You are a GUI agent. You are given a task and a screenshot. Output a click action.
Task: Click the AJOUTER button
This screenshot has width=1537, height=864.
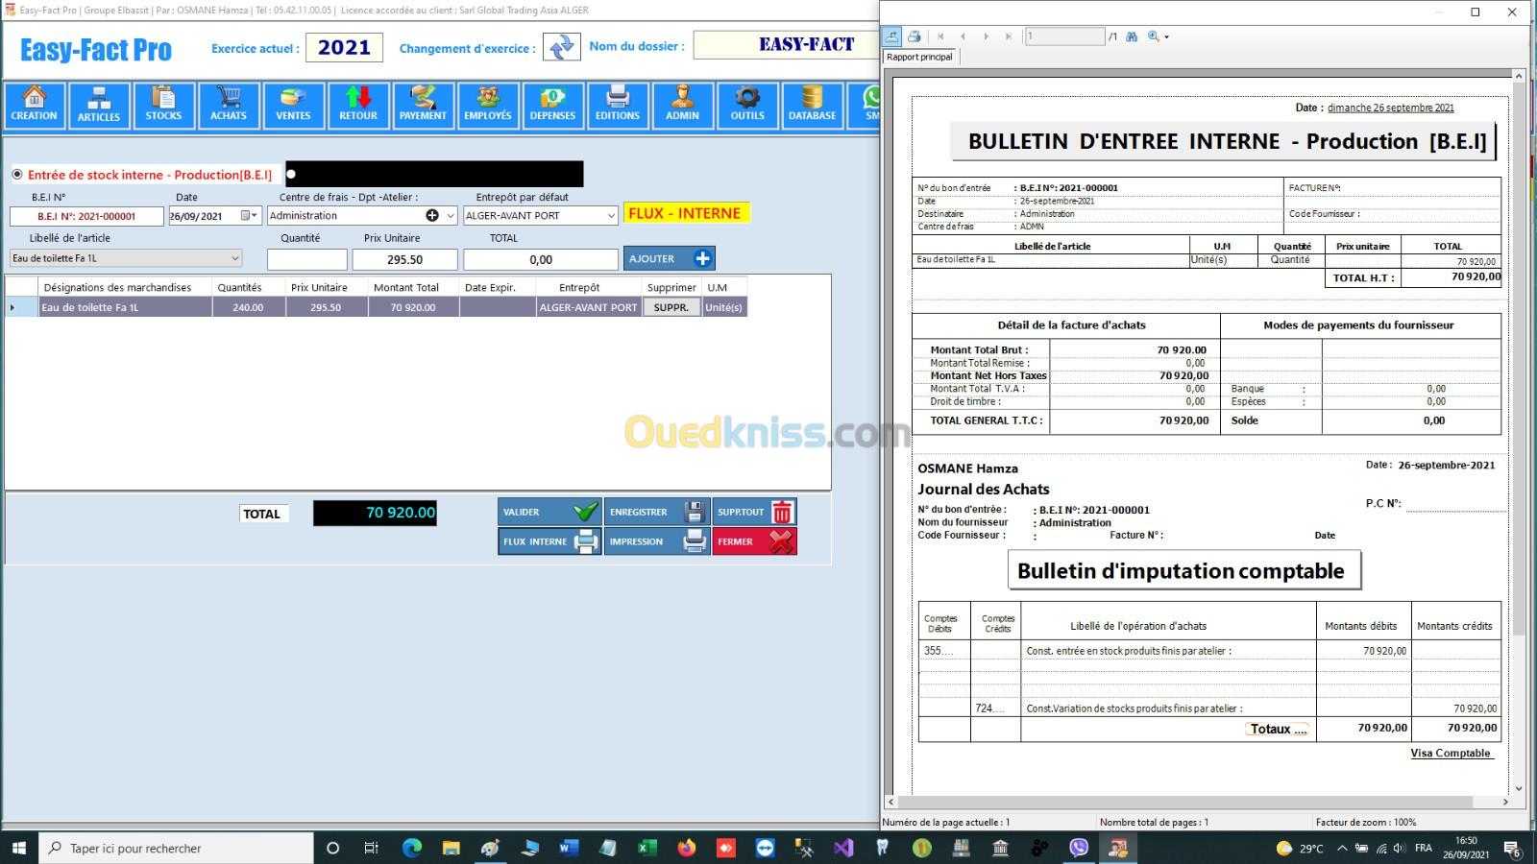coord(669,258)
